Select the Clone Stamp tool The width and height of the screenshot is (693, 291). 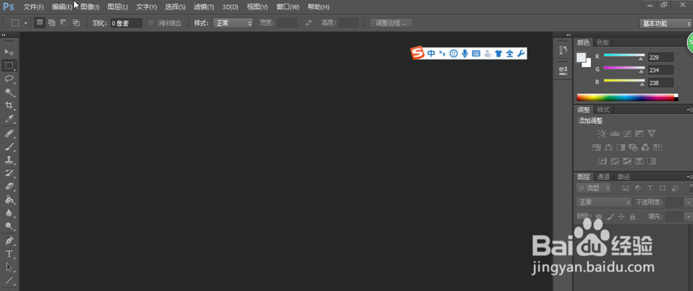[x=9, y=160]
